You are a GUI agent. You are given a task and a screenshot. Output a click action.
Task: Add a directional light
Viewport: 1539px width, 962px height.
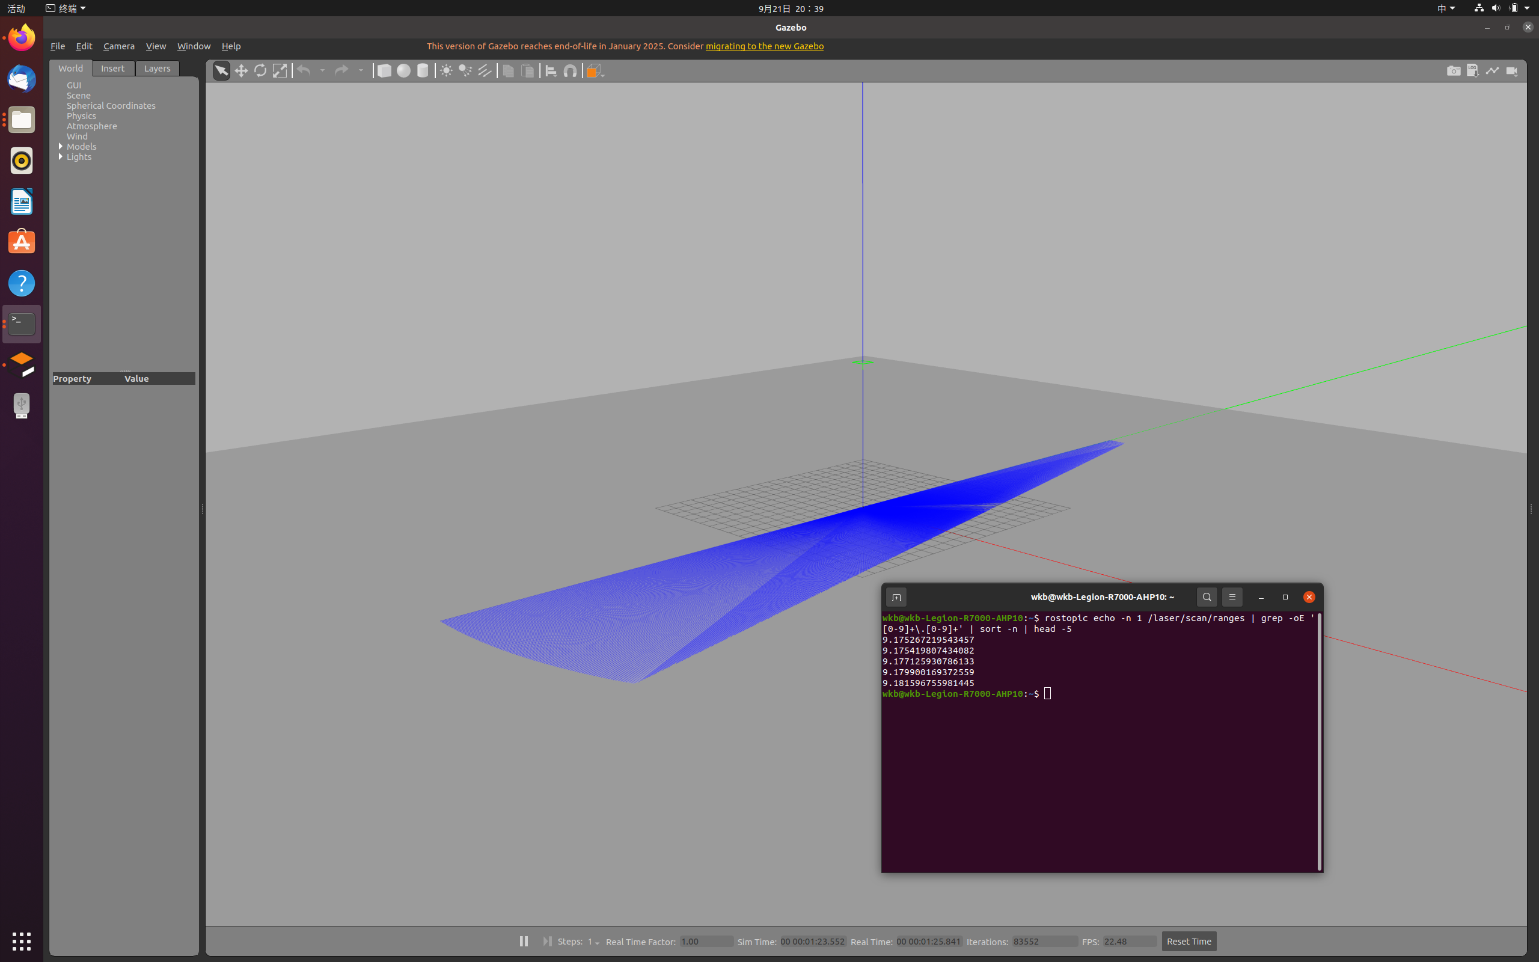485,70
